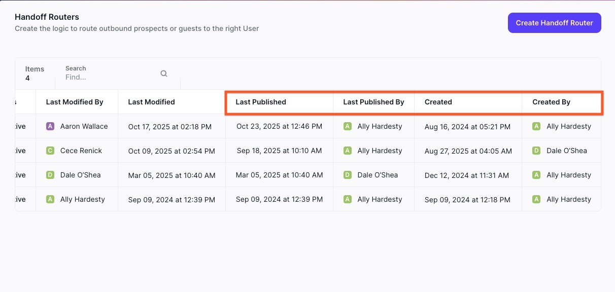Sort by the Last Modified column header
This screenshot has height=292, width=615.
point(151,102)
